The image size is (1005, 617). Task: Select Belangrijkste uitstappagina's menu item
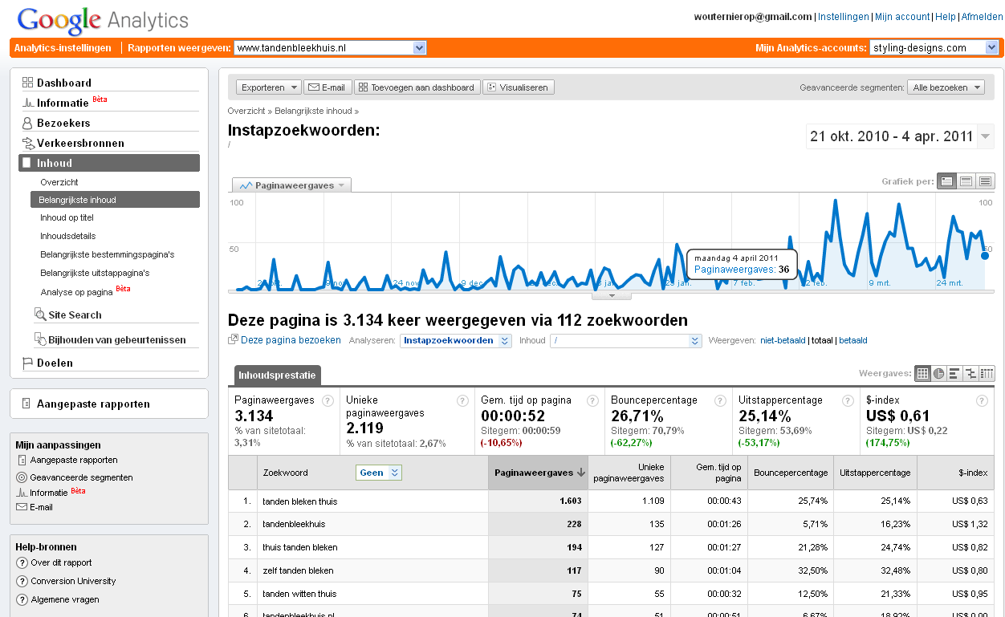(x=95, y=273)
